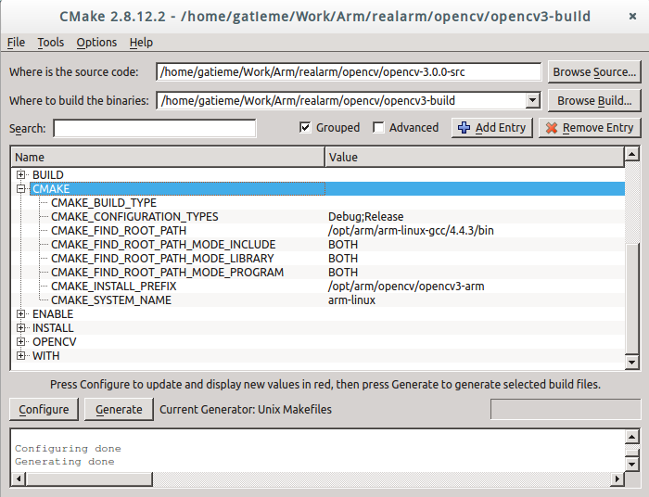This screenshot has height=497, width=649.
Task: Click the output log horizontal scrollbar thumb
Action: click(89, 478)
